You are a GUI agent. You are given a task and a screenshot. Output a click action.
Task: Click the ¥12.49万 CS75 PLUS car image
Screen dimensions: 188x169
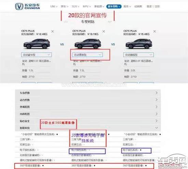(37, 44)
